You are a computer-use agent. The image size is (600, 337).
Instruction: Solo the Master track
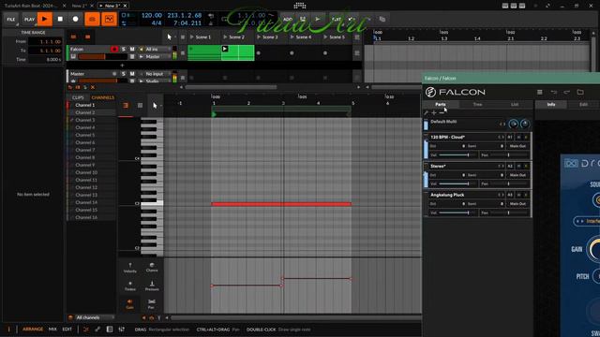(123, 74)
